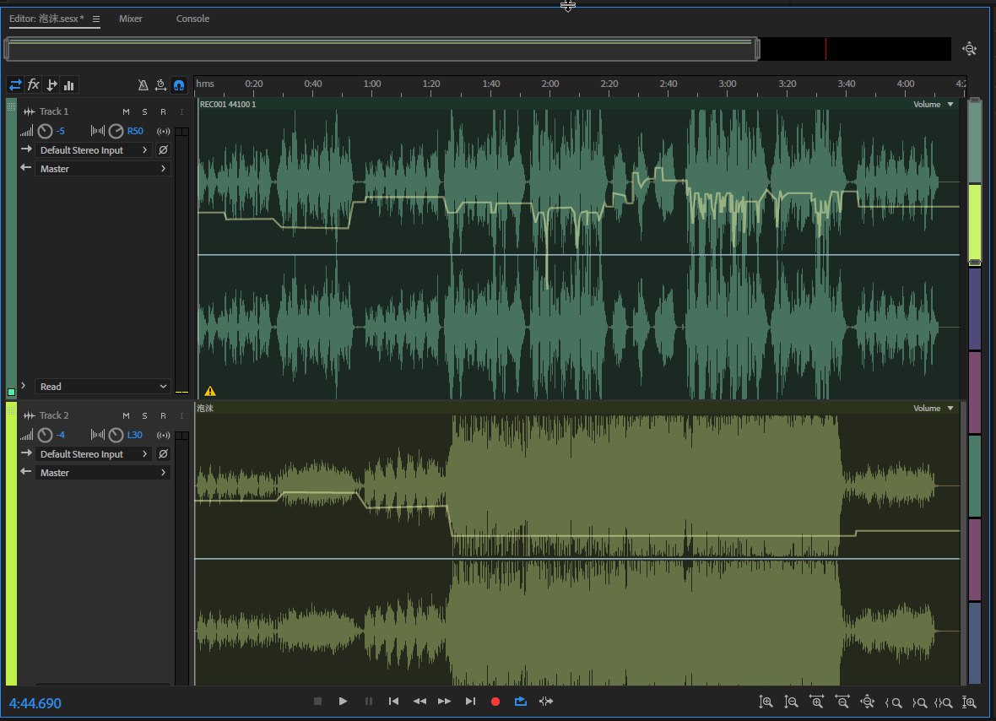Toggle the blue loop playback button
Image resolution: width=996 pixels, height=721 pixels.
(x=520, y=701)
